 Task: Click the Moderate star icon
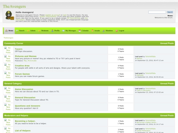pos(39,31)
